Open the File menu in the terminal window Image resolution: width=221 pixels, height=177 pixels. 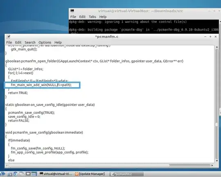tap(73, 17)
